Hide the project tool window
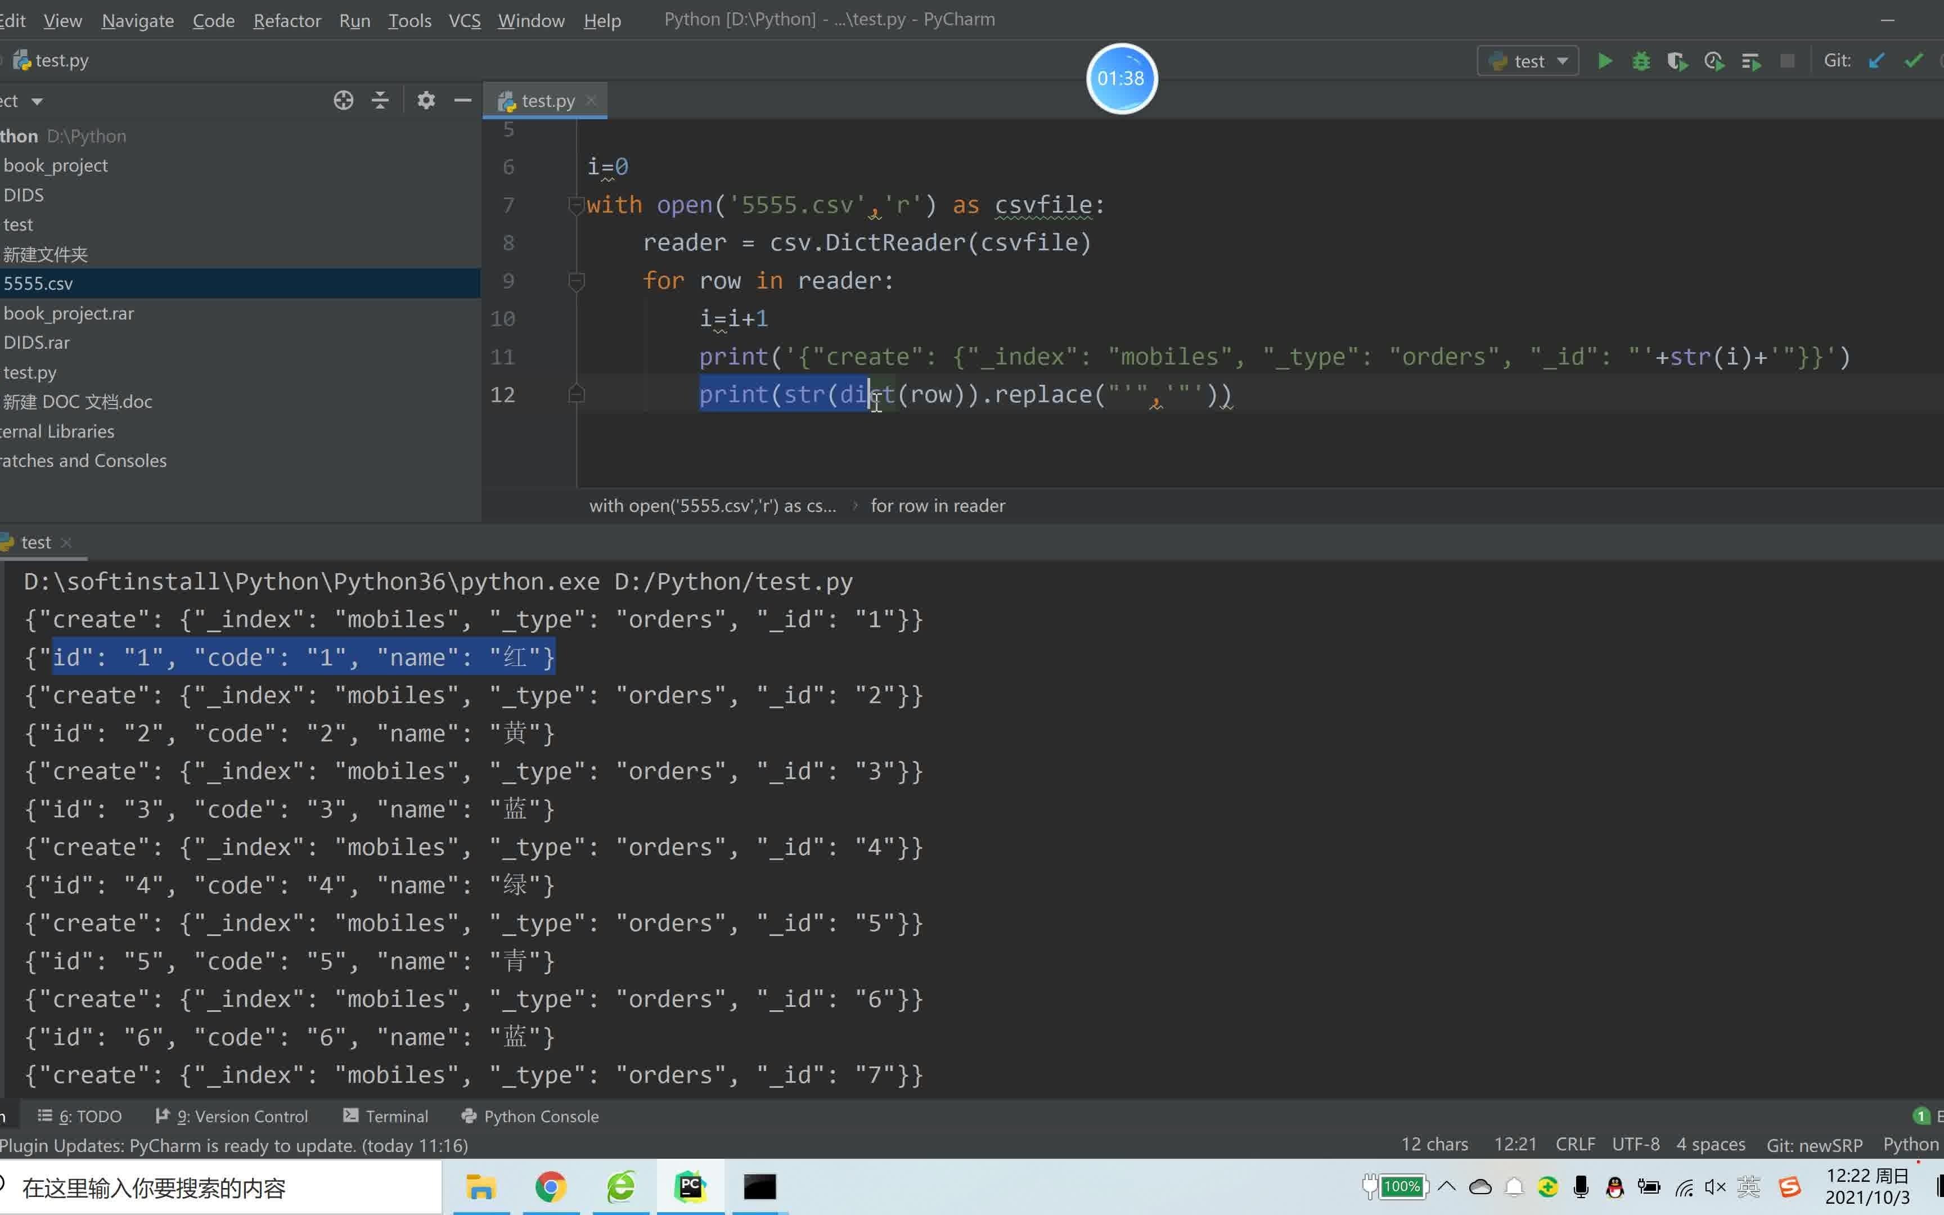The width and height of the screenshot is (1944, 1215). (x=463, y=101)
